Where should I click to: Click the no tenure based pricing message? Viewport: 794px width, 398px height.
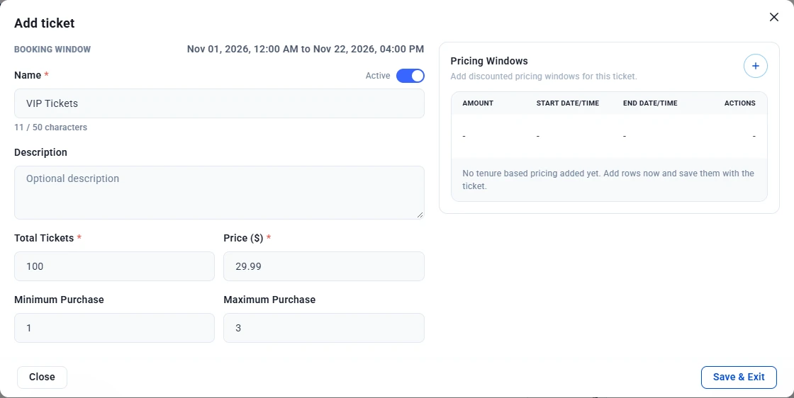(x=608, y=180)
